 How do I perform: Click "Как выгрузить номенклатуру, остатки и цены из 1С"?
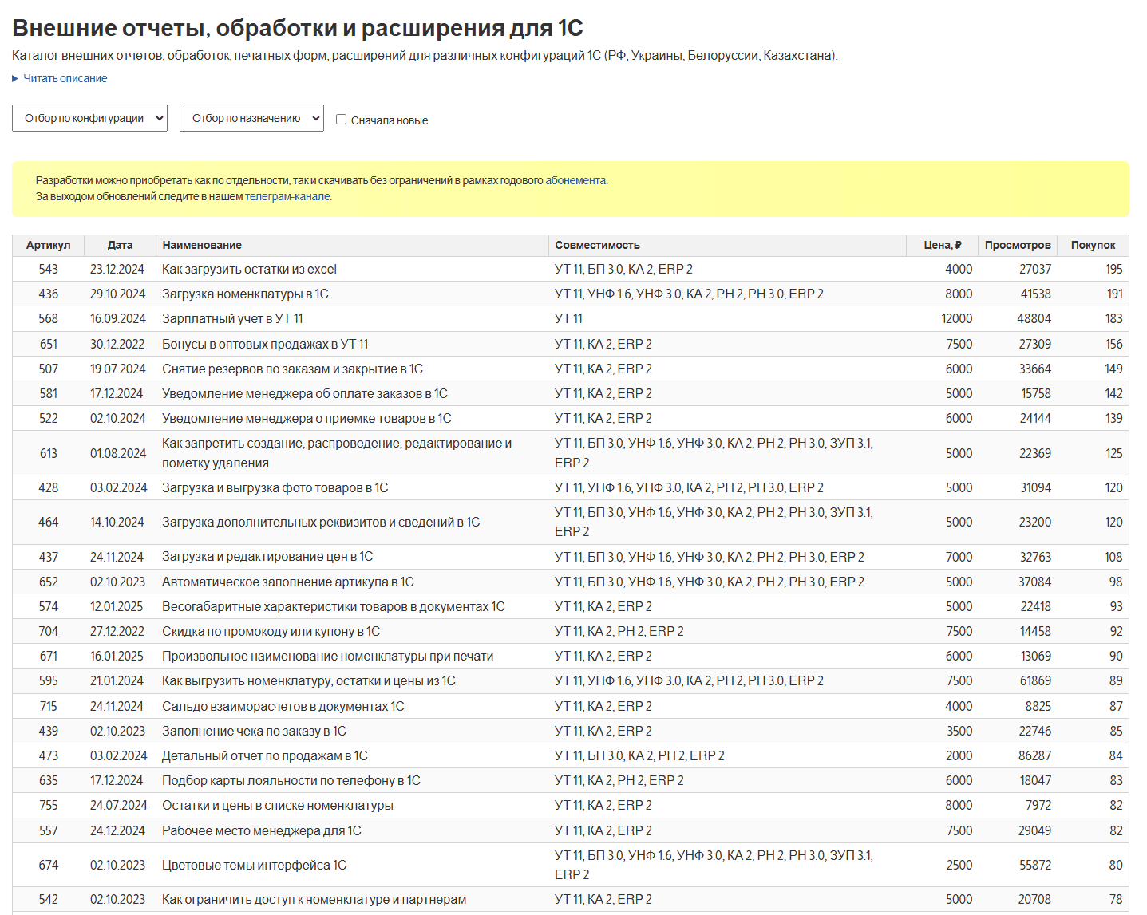[309, 680]
